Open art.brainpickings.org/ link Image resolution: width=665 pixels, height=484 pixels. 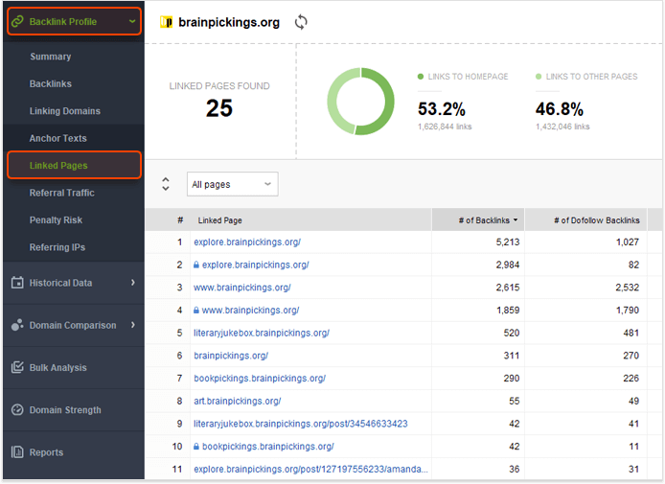coord(237,401)
